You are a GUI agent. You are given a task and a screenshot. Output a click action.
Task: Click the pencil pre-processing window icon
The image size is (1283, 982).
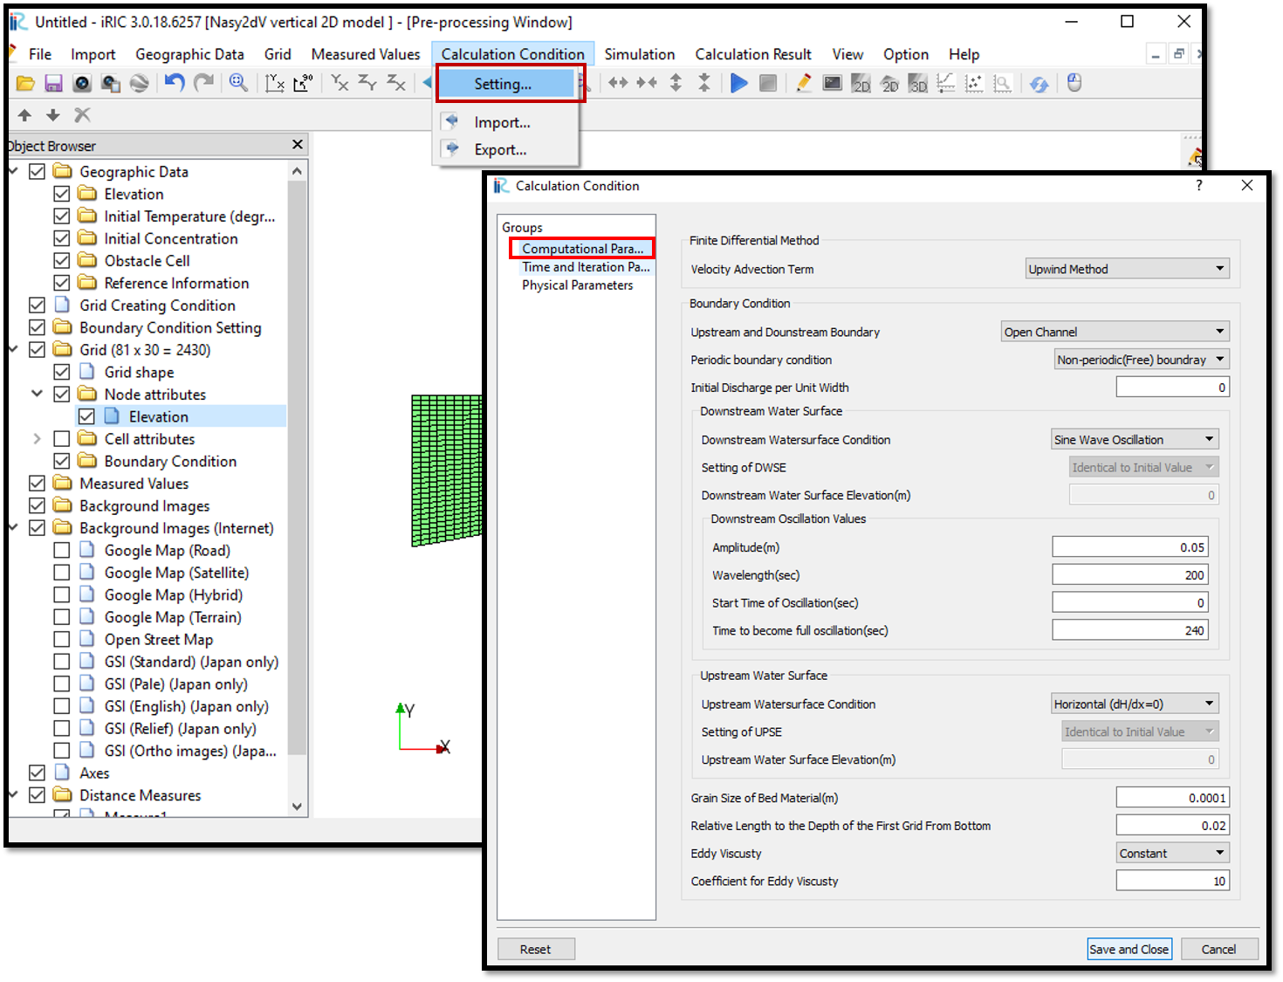pyautogui.click(x=804, y=83)
